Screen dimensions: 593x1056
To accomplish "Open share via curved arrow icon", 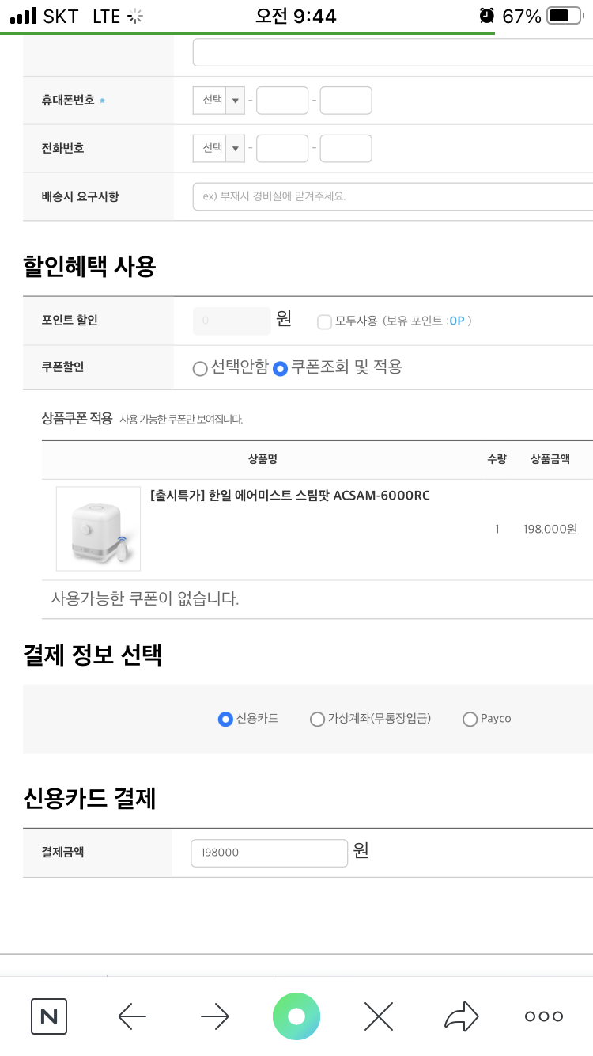I will pyautogui.click(x=461, y=1016).
